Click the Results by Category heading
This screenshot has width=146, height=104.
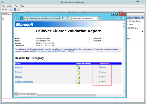29,58
